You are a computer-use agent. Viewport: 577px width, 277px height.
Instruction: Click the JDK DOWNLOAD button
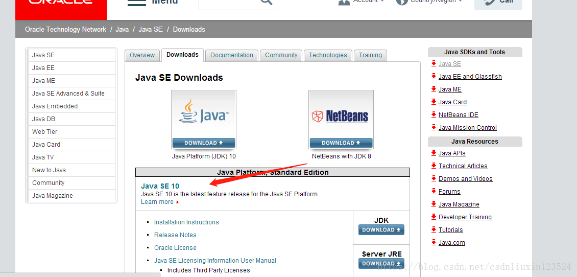click(x=381, y=230)
